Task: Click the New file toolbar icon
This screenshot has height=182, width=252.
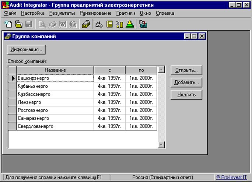Action: 8,24
